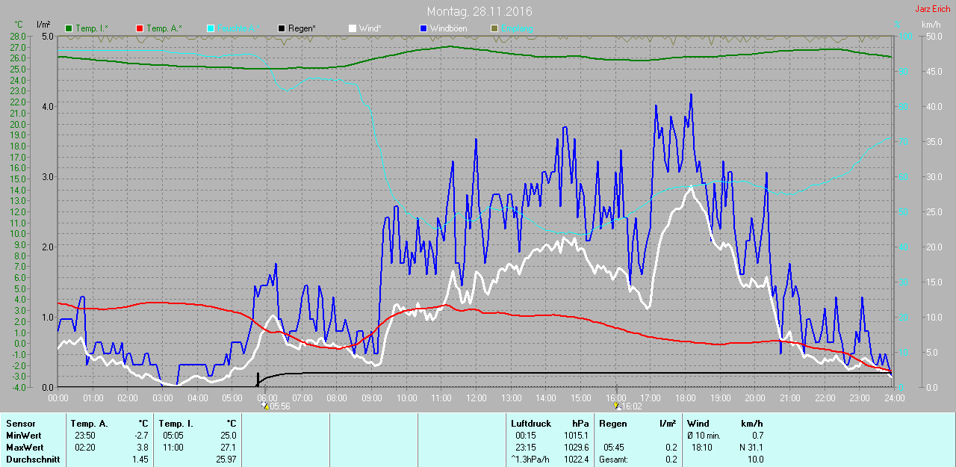The image size is (956, 467).
Task: Click the white Wind legend swatch
Action: coord(352,28)
